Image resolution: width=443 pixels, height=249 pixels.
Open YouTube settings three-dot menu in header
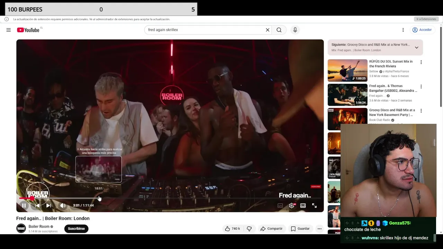pos(403,30)
